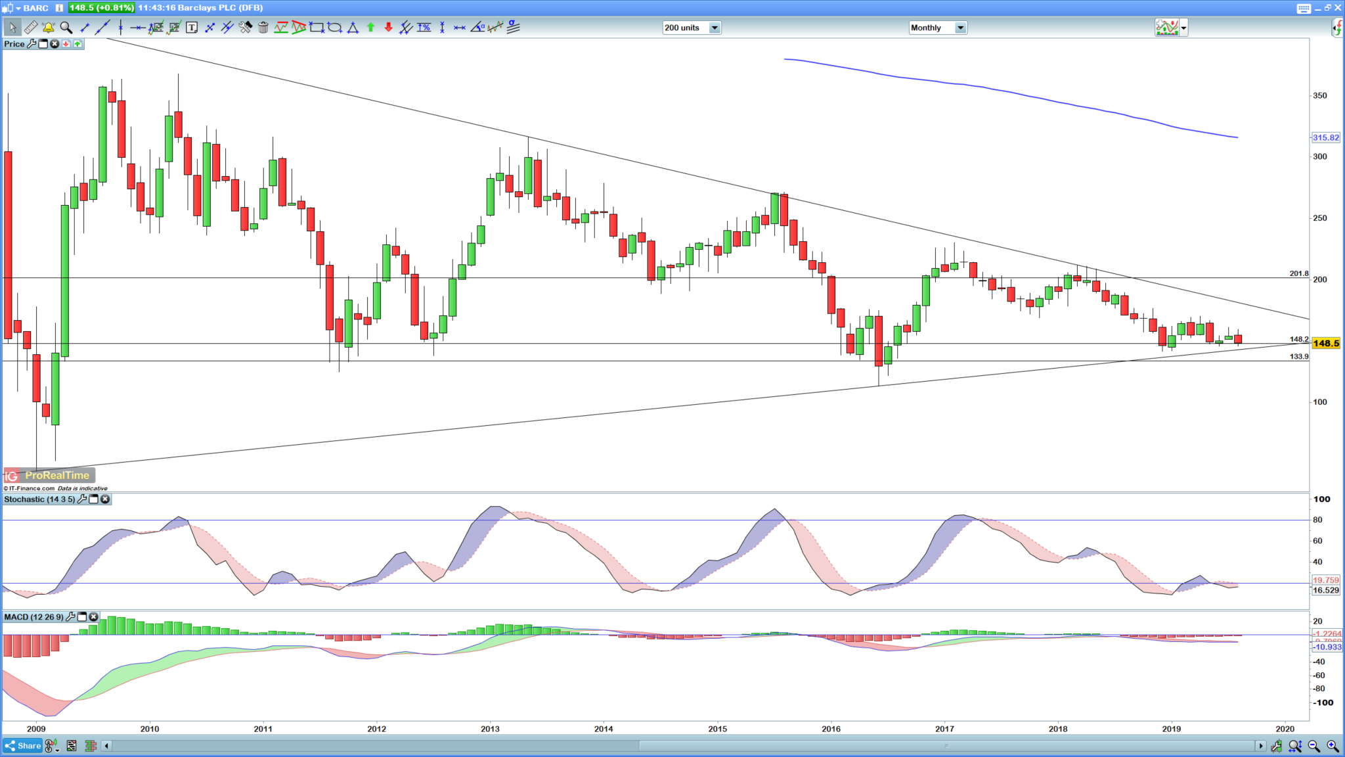Image resolution: width=1345 pixels, height=757 pixels.
Task: Choose the horizontal distance arrows tool
Action: pyautogui.click(x=460, y=28)
